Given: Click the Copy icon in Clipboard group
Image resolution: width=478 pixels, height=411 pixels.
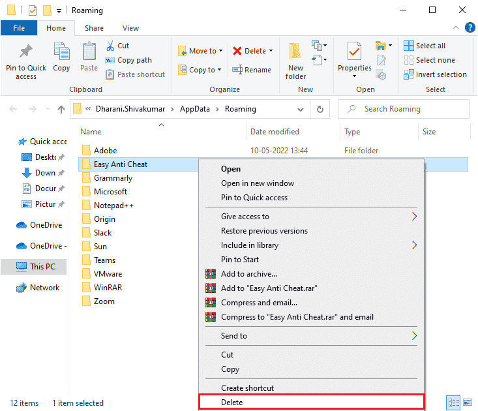Looking at the screenshot, I should pyautogui.click(x=61, y=52).
